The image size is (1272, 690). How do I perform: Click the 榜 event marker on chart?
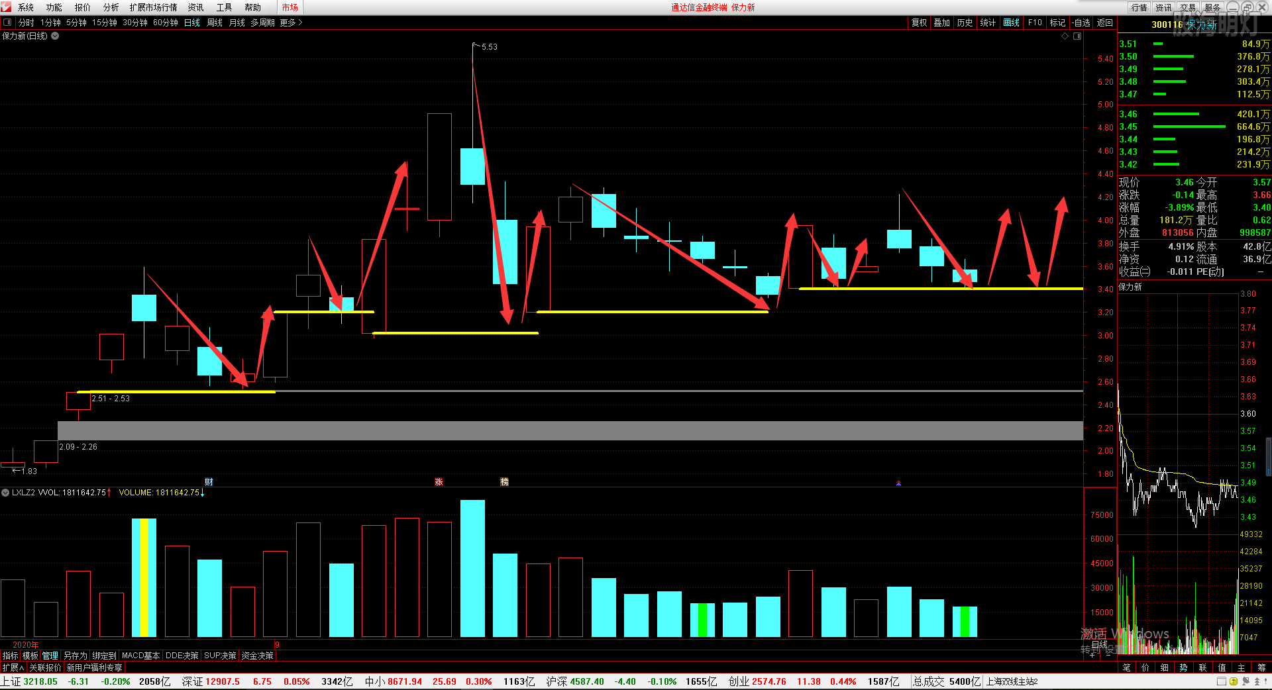(505, 482)
